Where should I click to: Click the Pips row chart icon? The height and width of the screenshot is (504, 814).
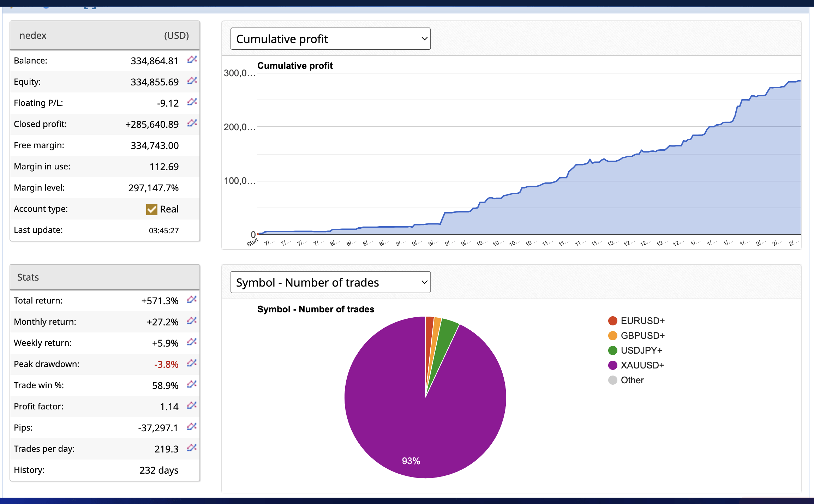click(x=192, y=426)
